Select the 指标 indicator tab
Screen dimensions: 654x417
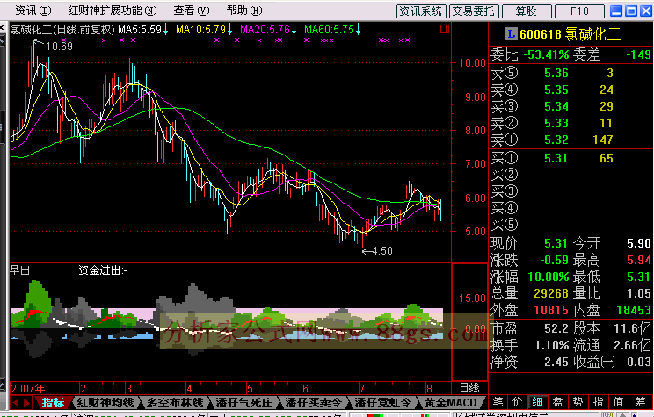[x=54, y=403]
